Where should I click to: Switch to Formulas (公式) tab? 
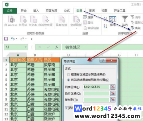pos(67,11)
